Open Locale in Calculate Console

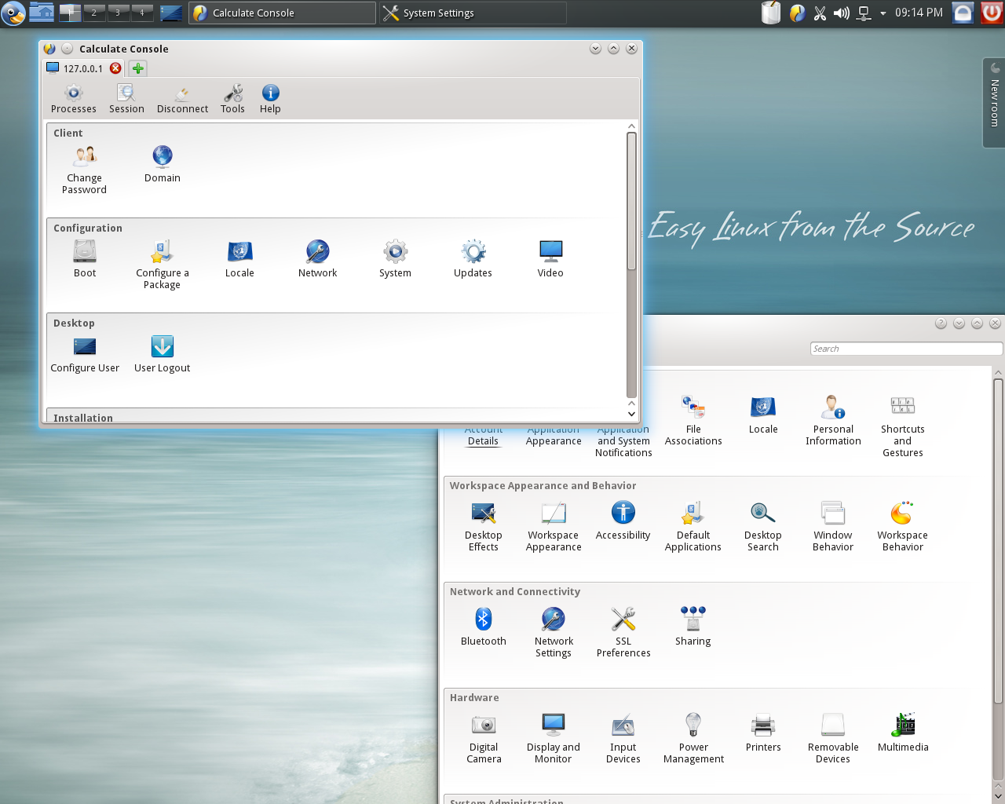point(239,259)
